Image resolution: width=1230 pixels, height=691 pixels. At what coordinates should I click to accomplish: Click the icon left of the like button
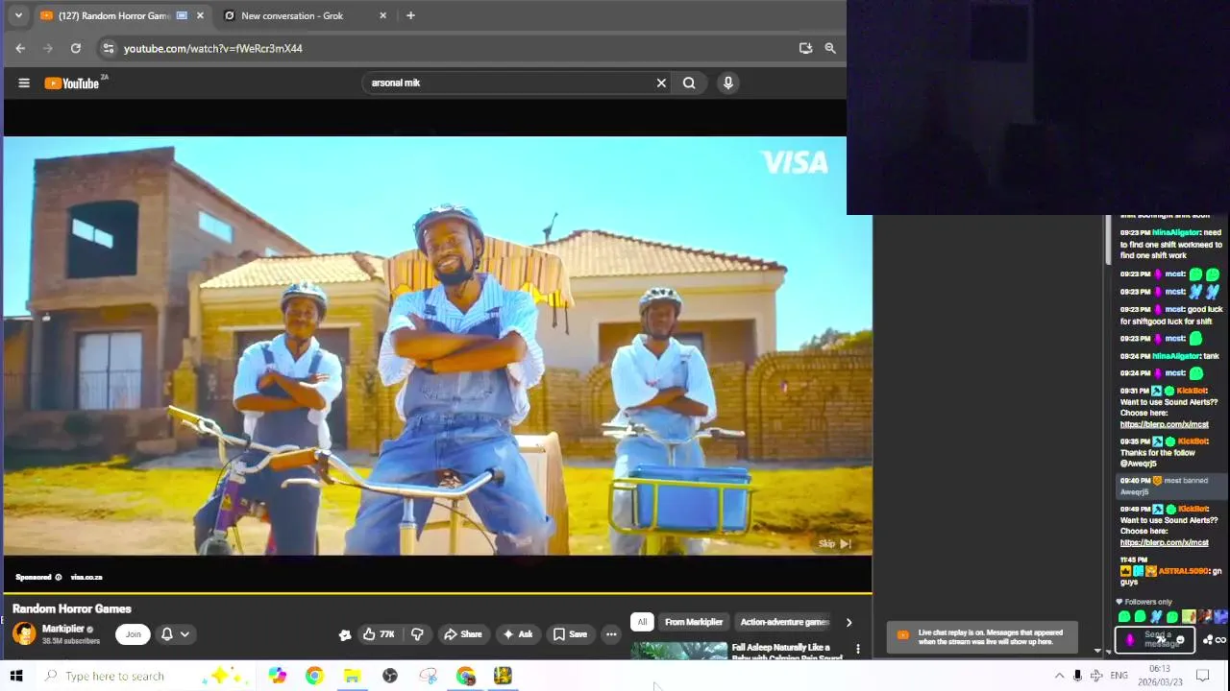(x=345, y=634)
